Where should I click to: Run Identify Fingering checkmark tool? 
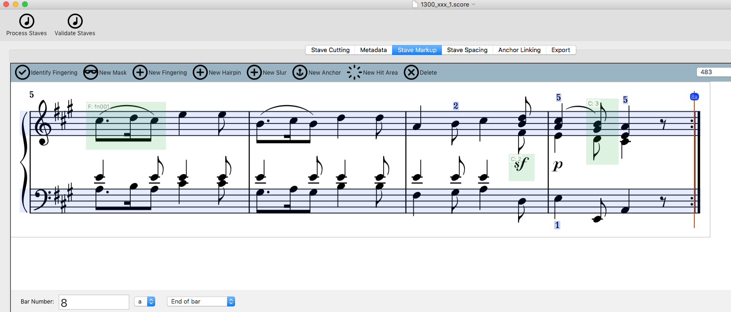pyautogui.click(x=23, y=73)
